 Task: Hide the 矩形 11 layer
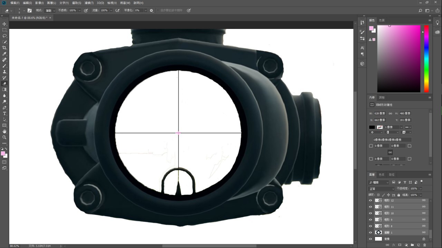point(371,207)
